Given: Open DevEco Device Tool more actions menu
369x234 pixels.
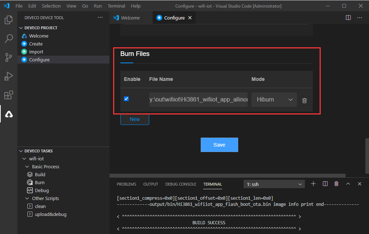Looking at the screenshot, I should pos(100,17).
